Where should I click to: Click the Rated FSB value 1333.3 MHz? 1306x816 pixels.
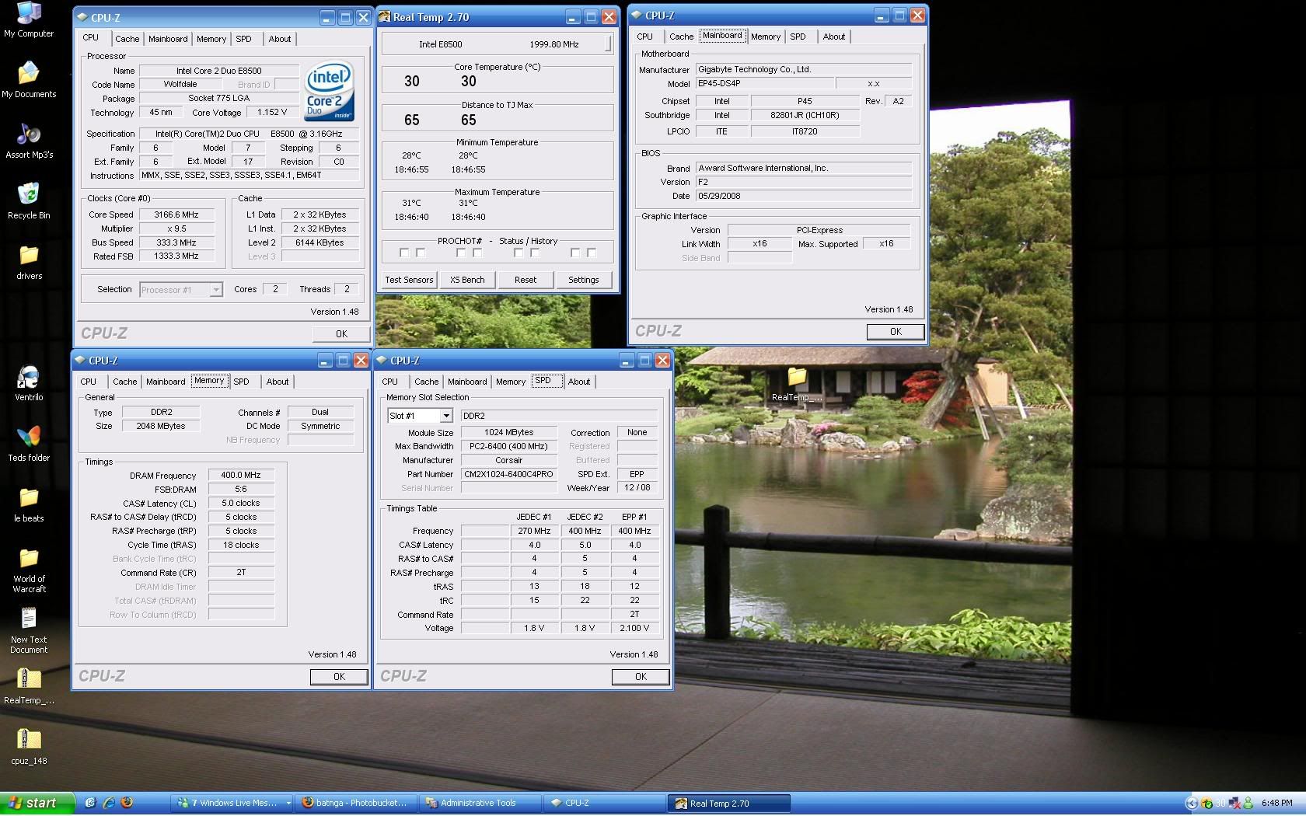(176, 256)
